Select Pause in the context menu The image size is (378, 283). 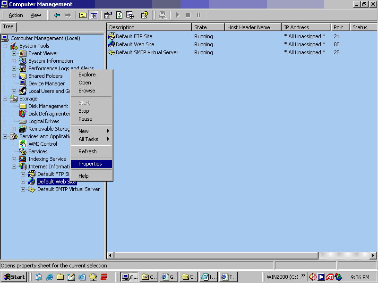pyautogui.click(x=91, y=119)
